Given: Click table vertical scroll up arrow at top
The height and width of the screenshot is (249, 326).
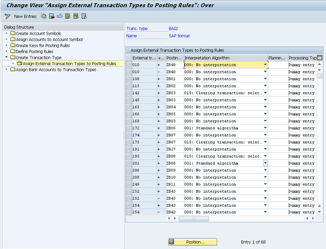Looking at the screenshot, I should tap(319, 64).
